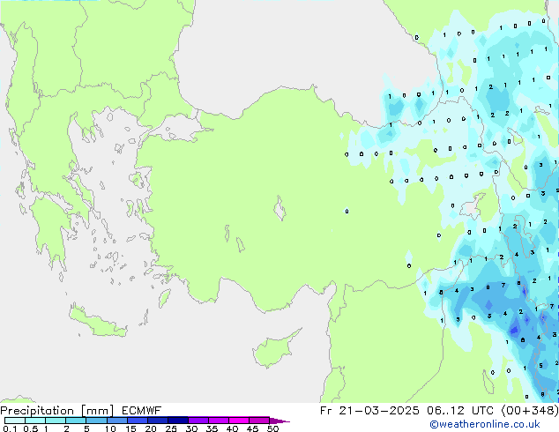Click the 20–25 mm legend color swatch

coord(157,421)
